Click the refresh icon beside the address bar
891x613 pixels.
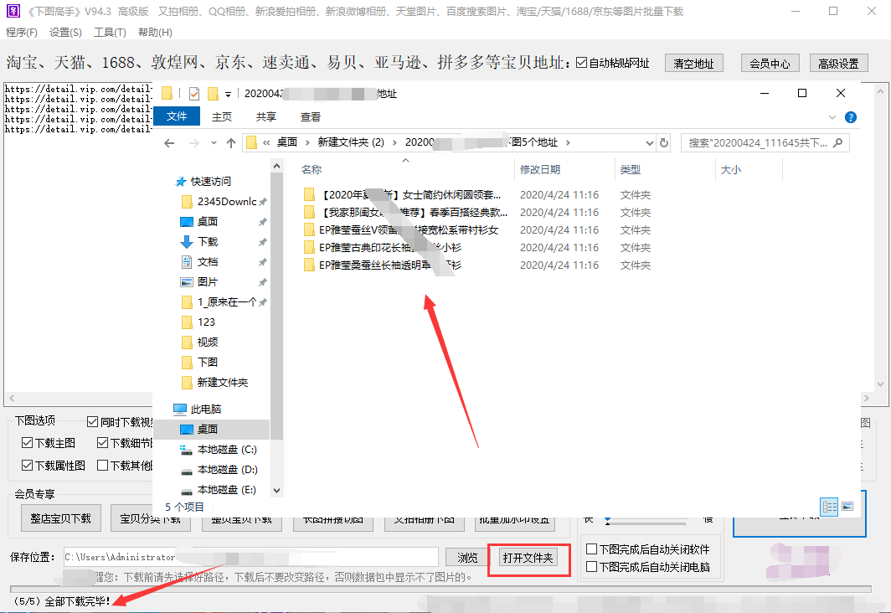[x=663, y=142]
